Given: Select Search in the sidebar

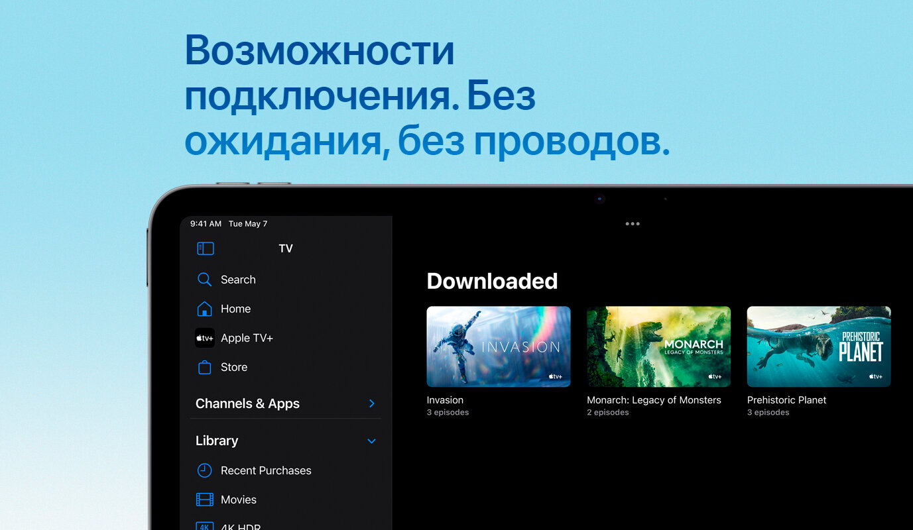Looking at the screenshot, I should (x=238, y=280).
